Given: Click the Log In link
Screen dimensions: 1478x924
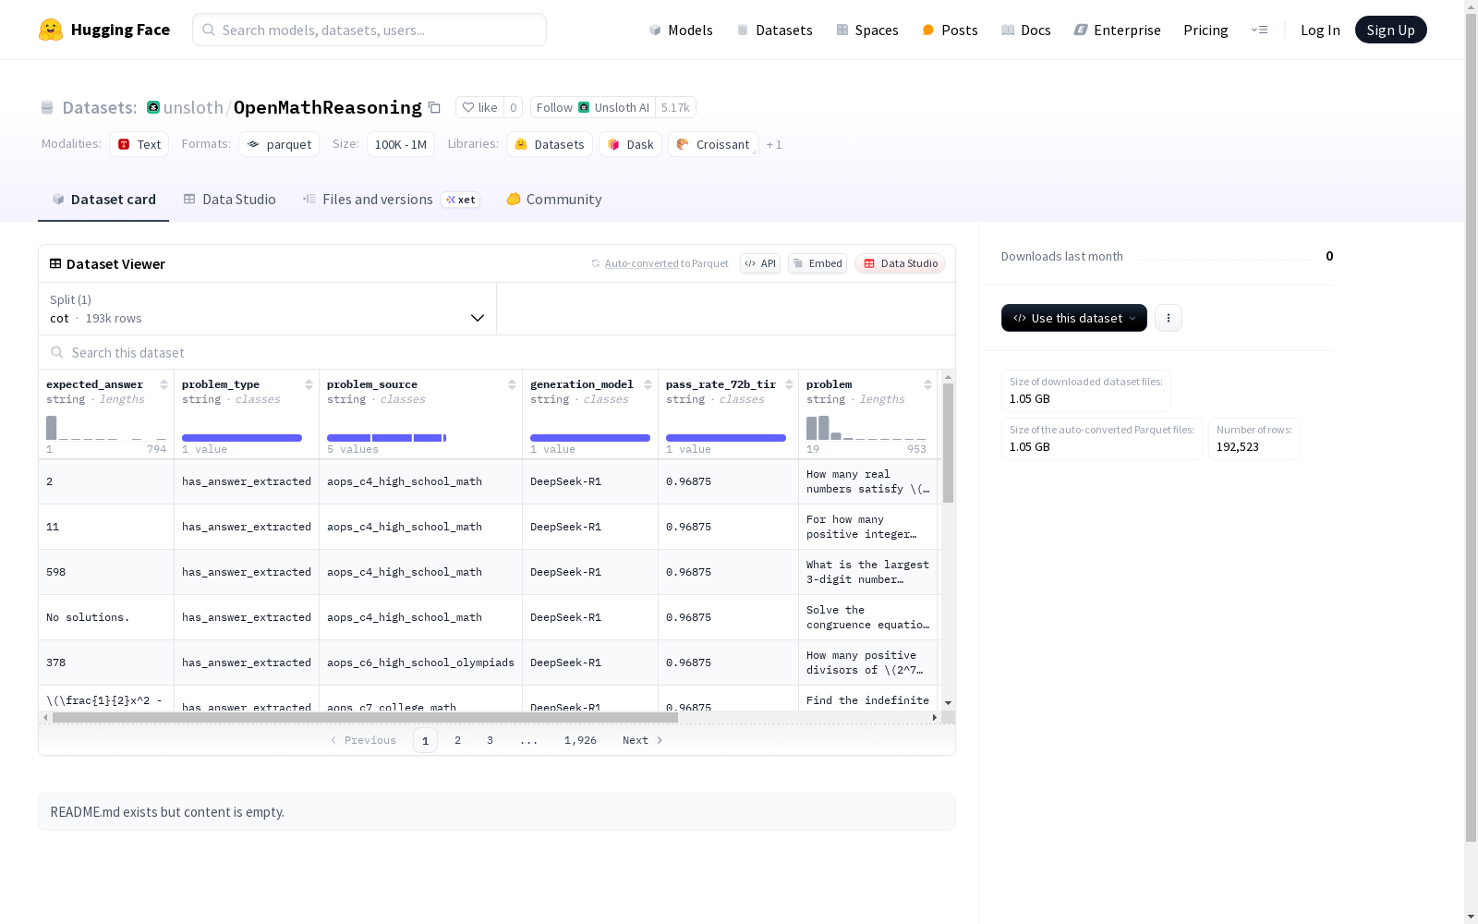Looking at the screenshot, I should (1320, 30).
